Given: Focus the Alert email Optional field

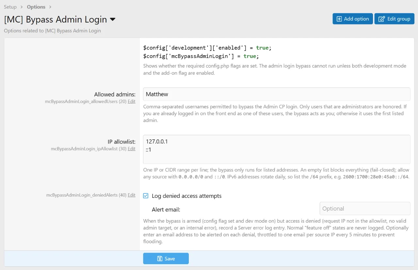Looking at the screenshot, I should click(x=365, y=209).
